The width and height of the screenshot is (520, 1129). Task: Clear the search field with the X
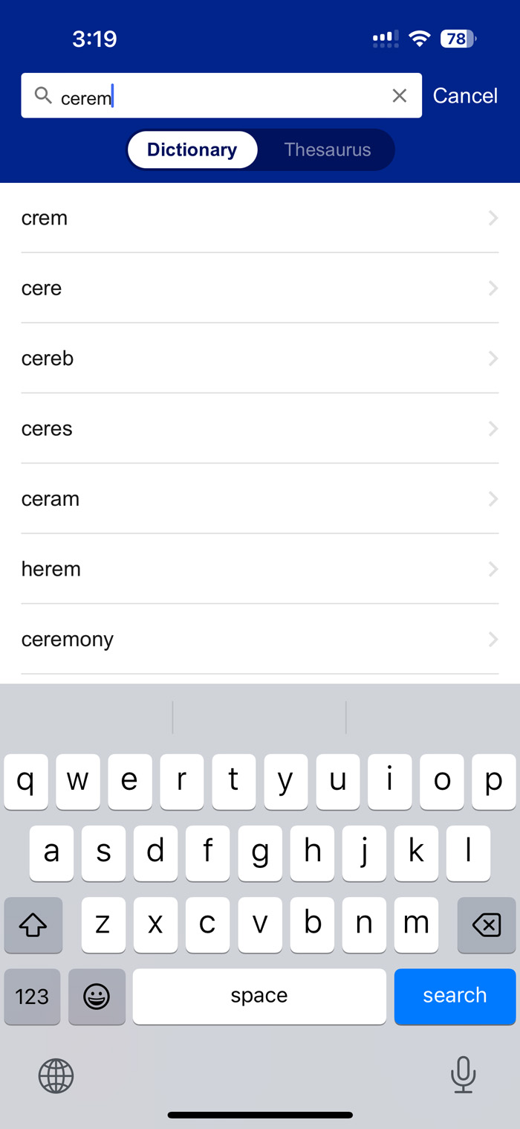tap(400, 95)
